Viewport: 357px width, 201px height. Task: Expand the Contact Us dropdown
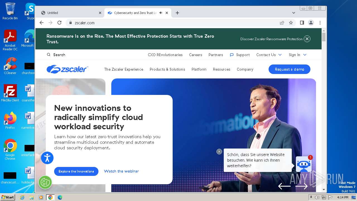[x=269, y=55]
